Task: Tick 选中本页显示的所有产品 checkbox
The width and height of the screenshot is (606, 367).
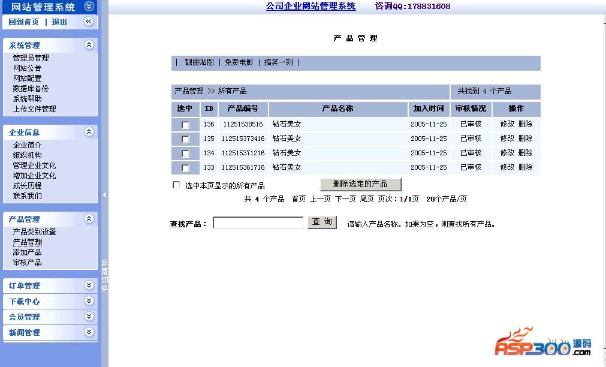Action: (176, 185)
